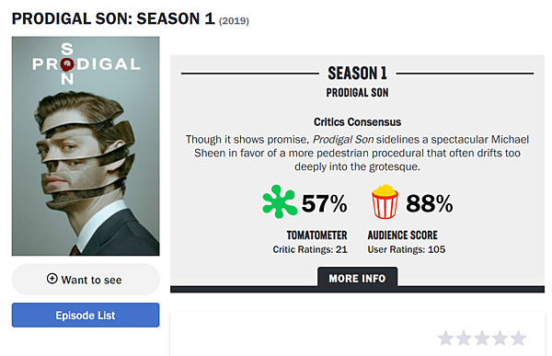Click the TOMATOMETER label
Screen dimensions: 552x356
point(316,235)
